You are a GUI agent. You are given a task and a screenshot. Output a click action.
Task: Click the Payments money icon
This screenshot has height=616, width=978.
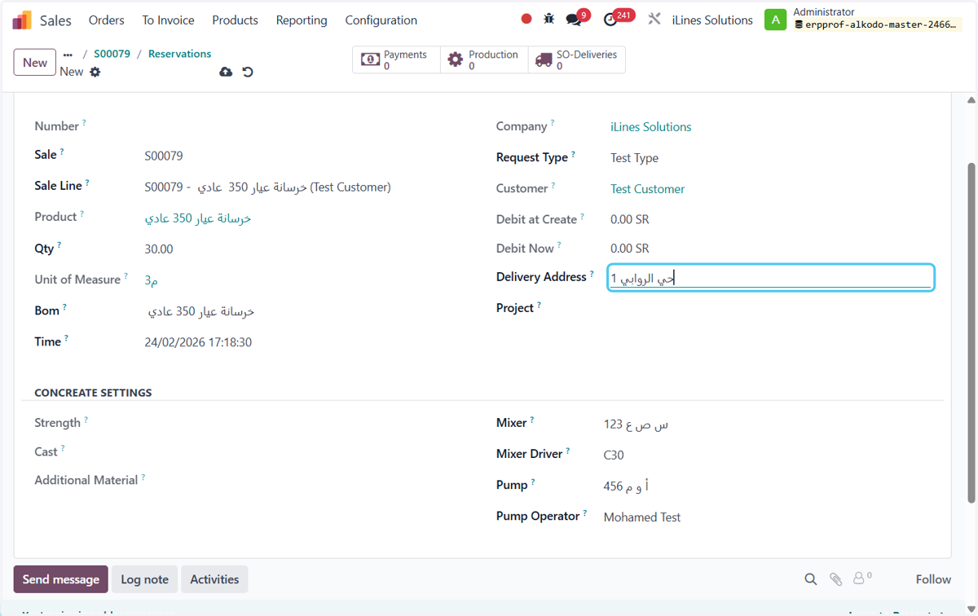pos(370,59)
